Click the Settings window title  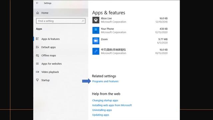pyautogui.click(x=48, y=3)
